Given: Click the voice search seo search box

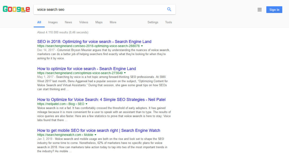Looking at the screenshot, I should (x=99, y=9).
